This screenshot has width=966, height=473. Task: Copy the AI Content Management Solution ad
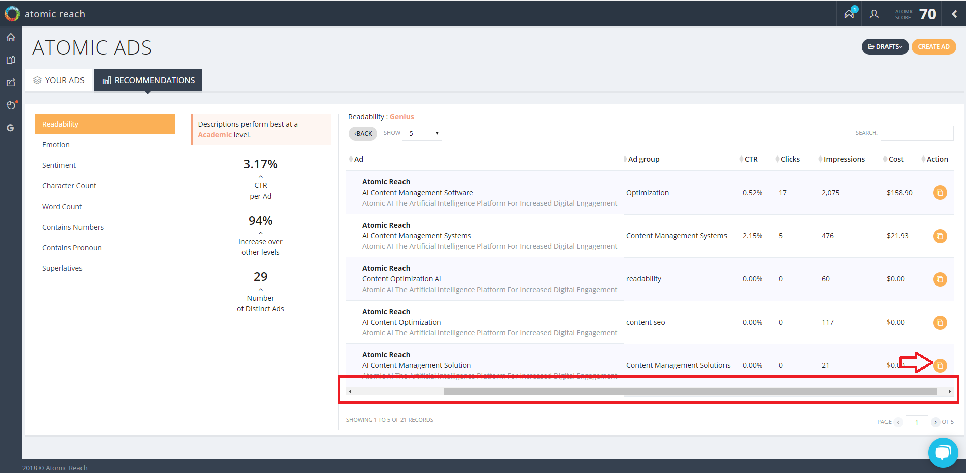940,365
